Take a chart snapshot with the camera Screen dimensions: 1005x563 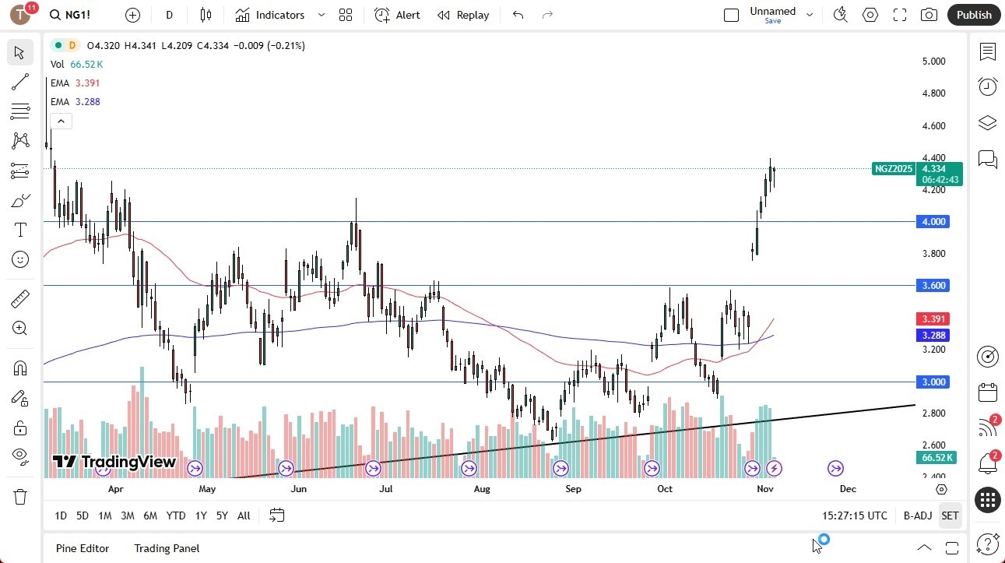tap(929, 14)
